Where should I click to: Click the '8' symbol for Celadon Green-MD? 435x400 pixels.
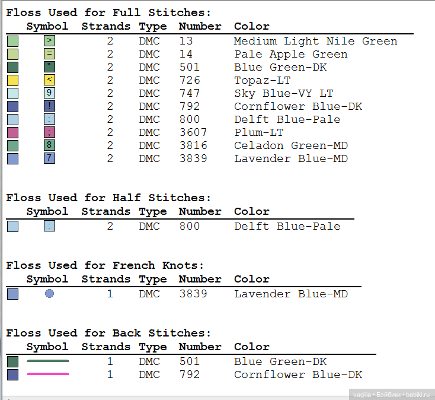(49, 145)
